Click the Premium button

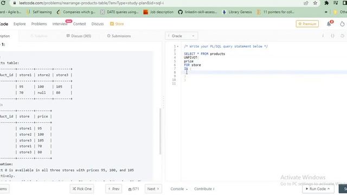click(307, 24)
